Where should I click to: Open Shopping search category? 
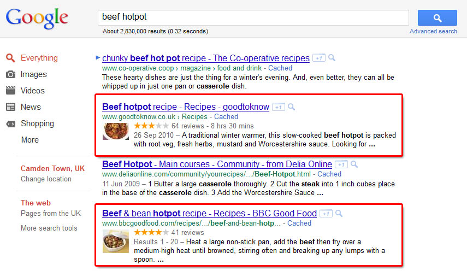37,123
